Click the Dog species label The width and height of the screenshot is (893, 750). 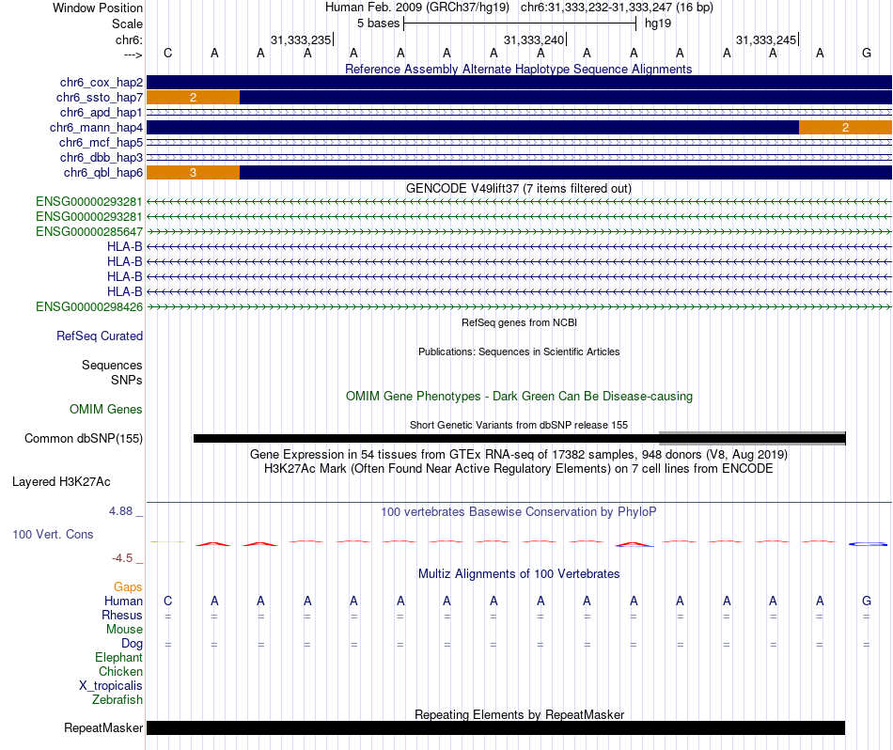pos(132,644)
